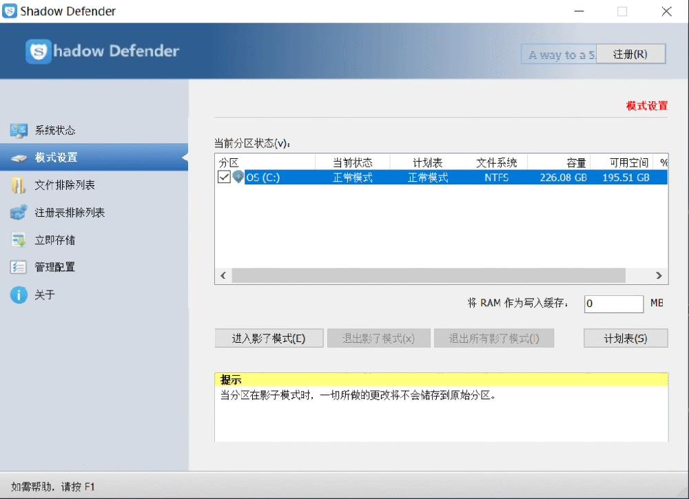
Task: Open the 系统状态 sidebar page
Action: [55, 130]
